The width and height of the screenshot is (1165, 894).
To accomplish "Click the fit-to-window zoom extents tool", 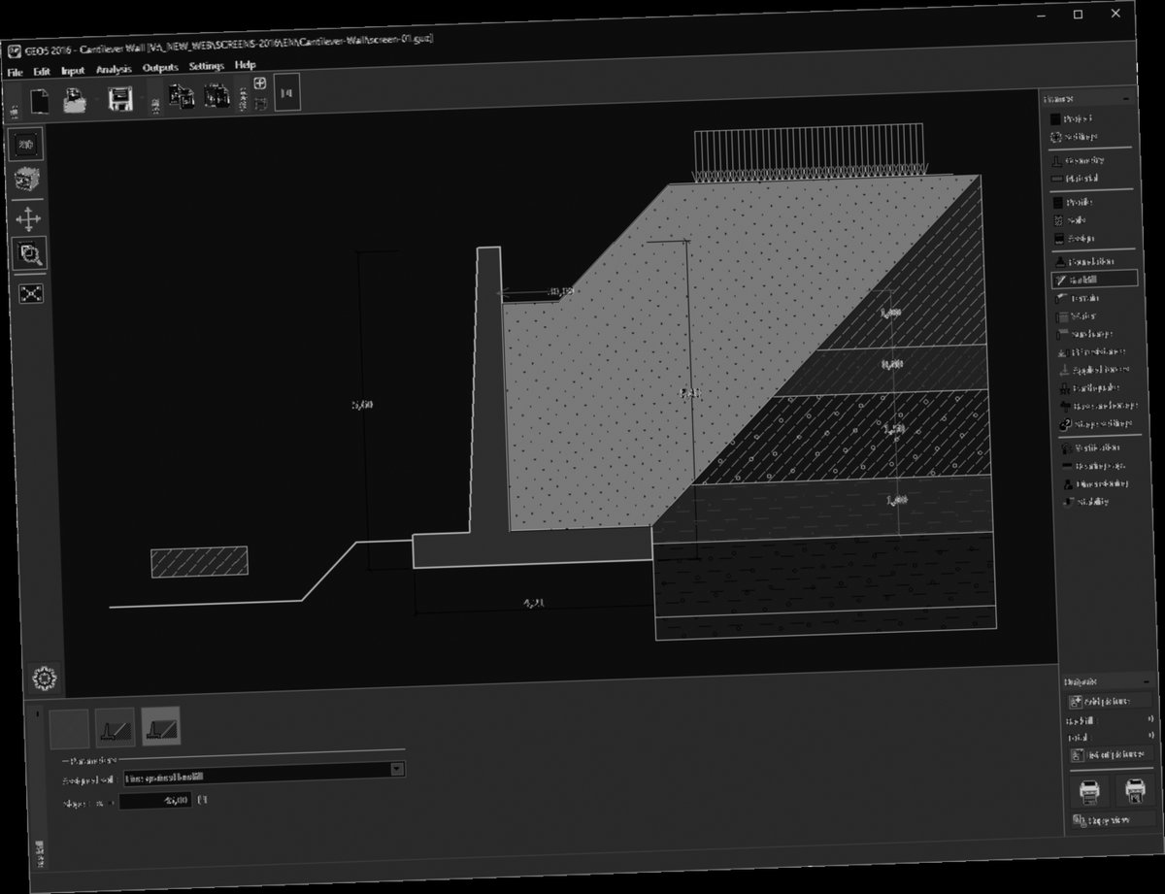I will click(31, 293).
